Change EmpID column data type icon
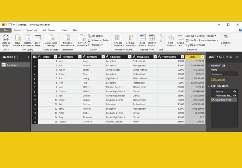Screen dimensions: 242x168 [40, 57]
